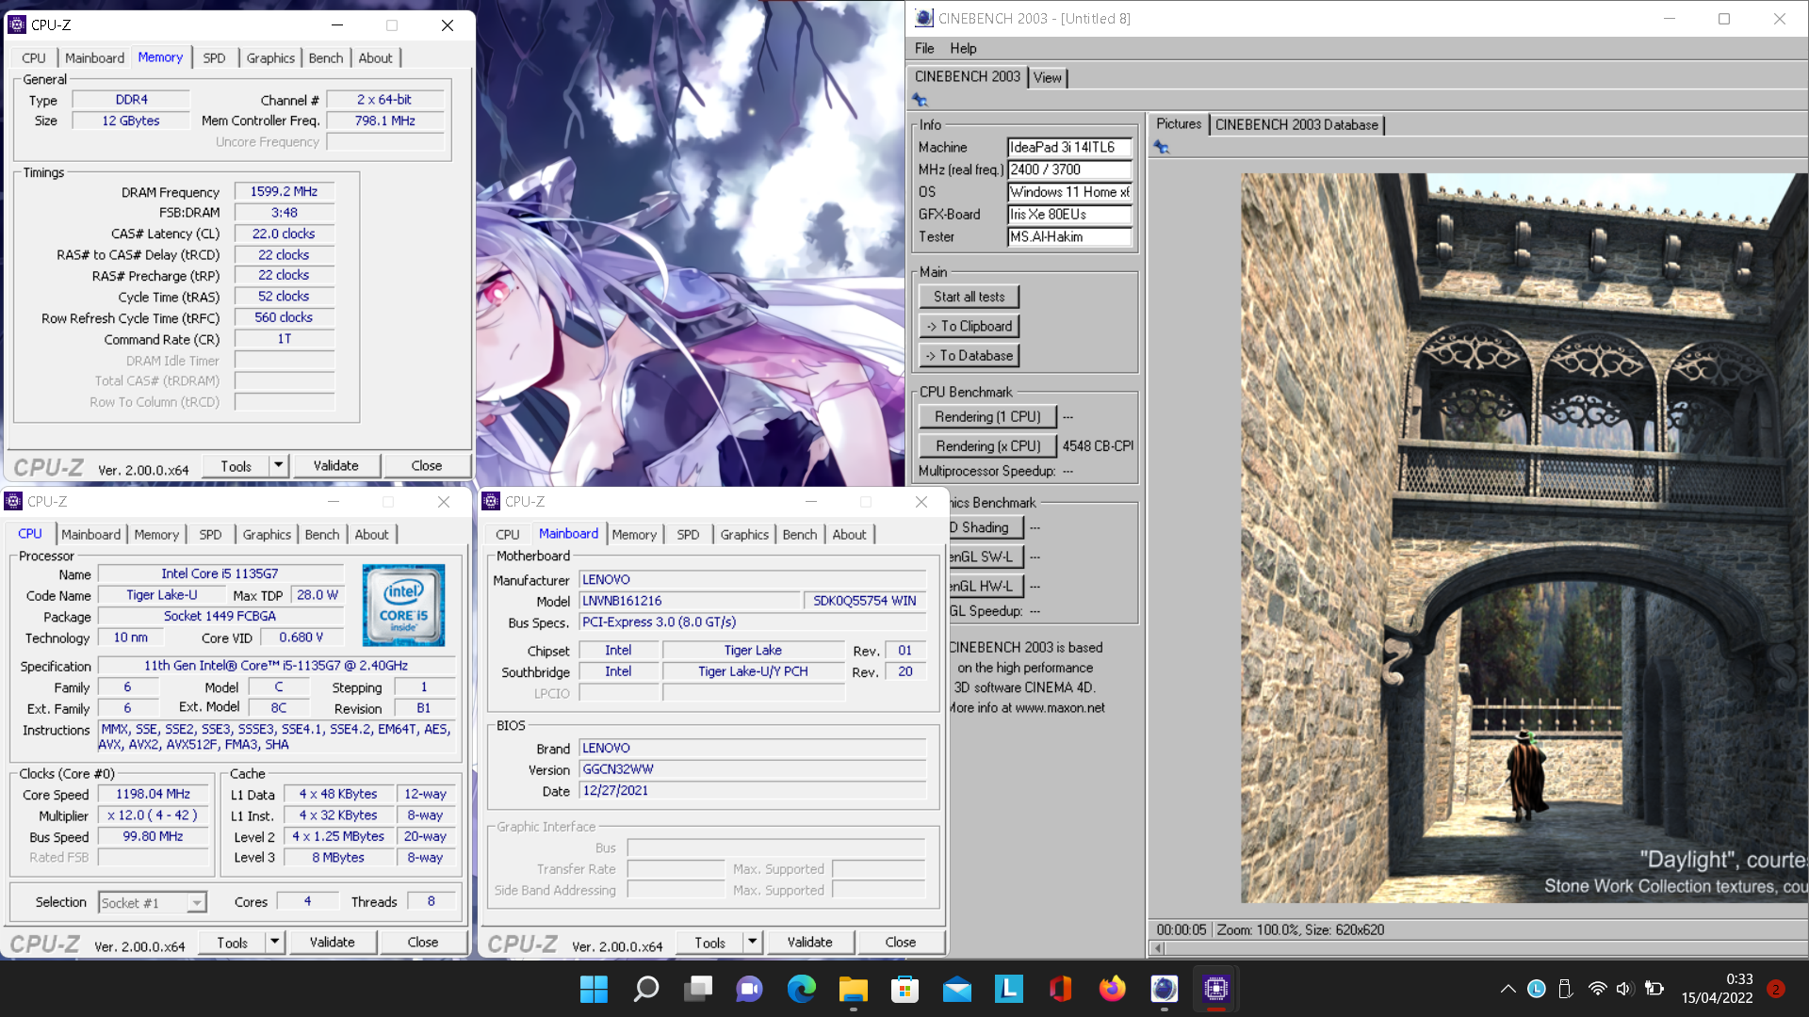Click 4548 CB-CPU score text
The width and height of the screenshot is (1809, 1017).
(1098, 446)
